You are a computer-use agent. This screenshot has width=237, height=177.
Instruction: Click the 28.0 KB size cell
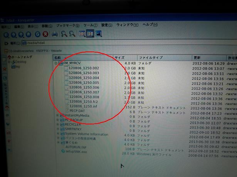coord(128,154)
